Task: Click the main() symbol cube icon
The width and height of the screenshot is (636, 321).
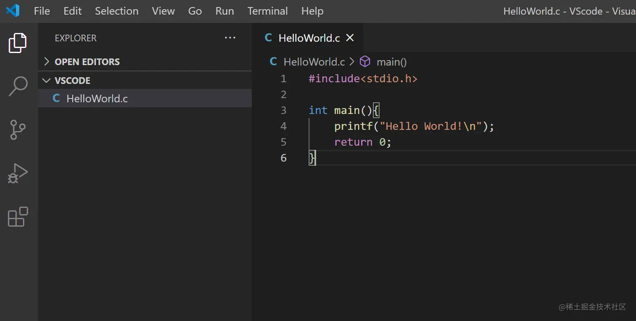Action: pyautogui.click(x=365, y=62)
